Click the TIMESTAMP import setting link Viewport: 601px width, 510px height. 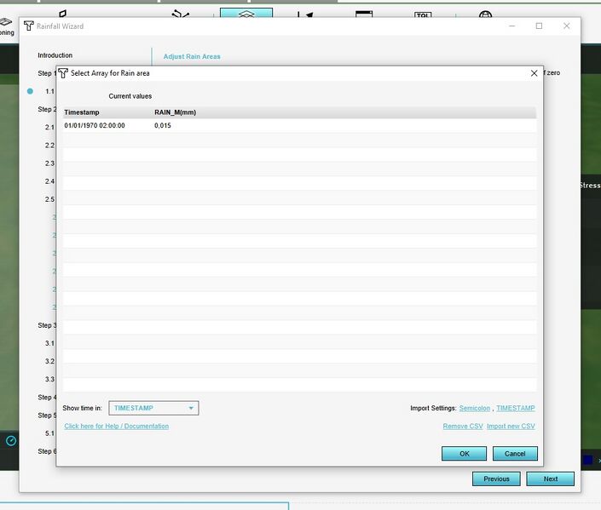coord(516,409)
